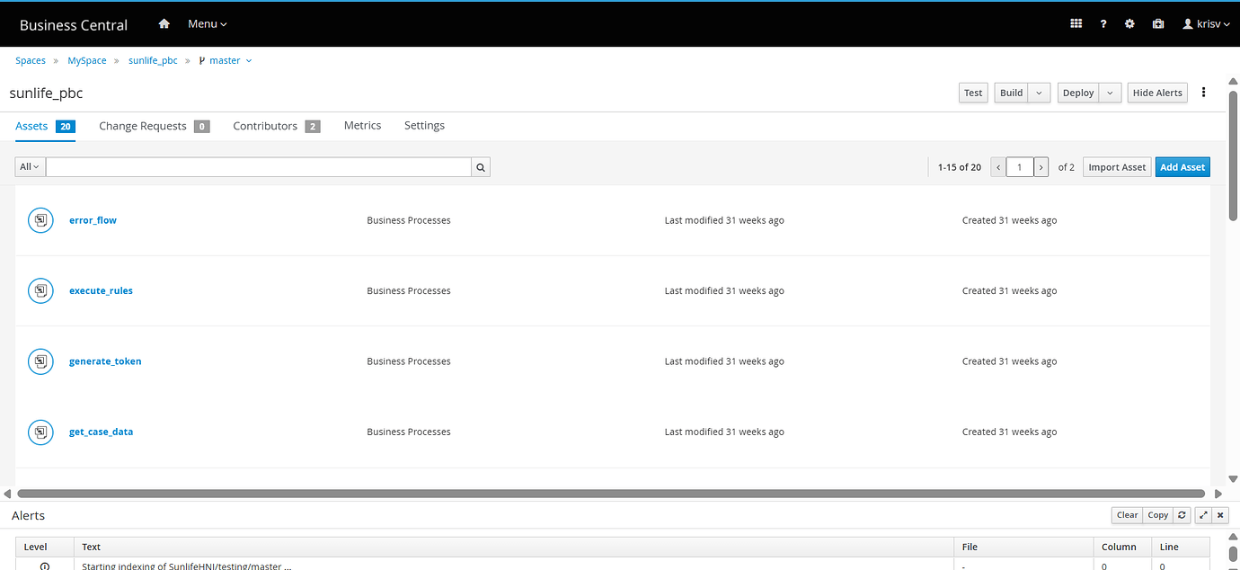Viewport: 1240px width, 570px height.
Task: Click the page number input field
Action: click(x=1019, y=166)
